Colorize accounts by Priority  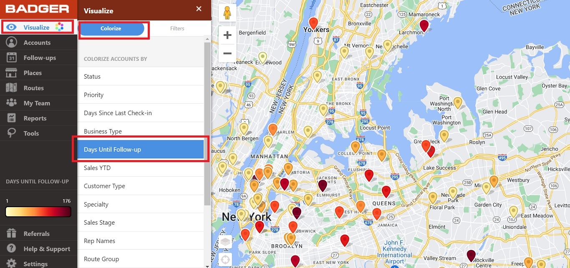141,95
